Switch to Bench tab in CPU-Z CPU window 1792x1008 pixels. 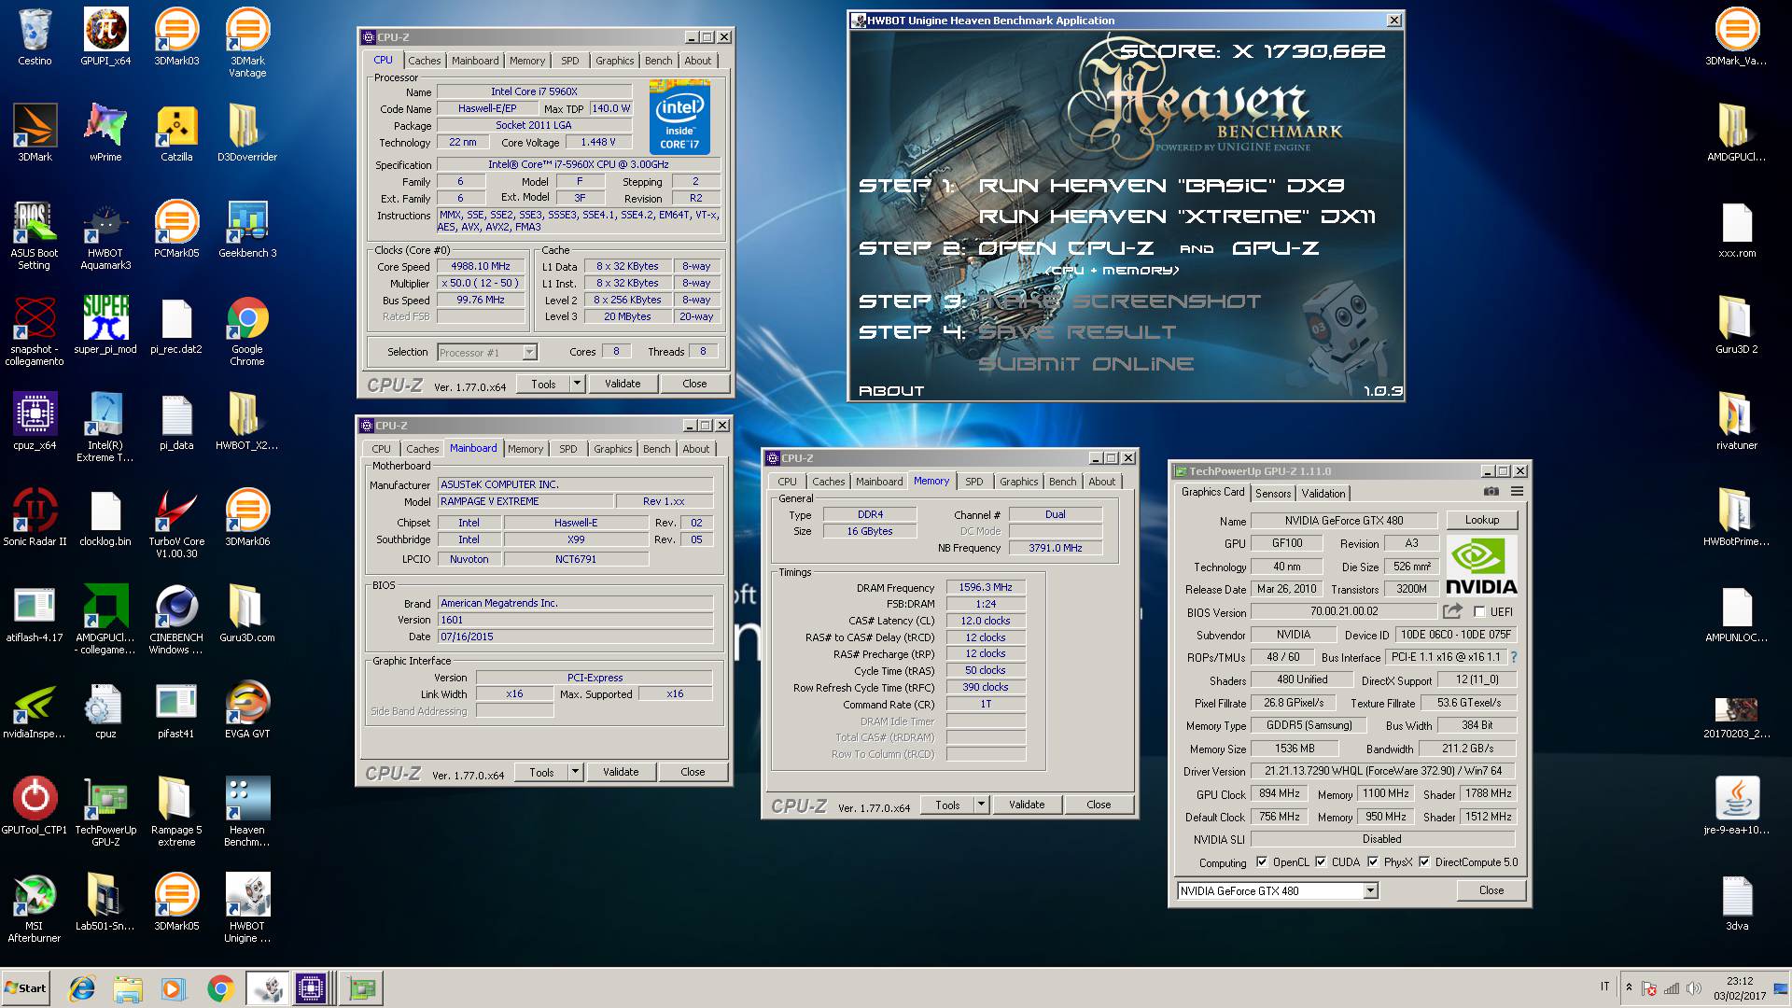[x=658, y=61]
